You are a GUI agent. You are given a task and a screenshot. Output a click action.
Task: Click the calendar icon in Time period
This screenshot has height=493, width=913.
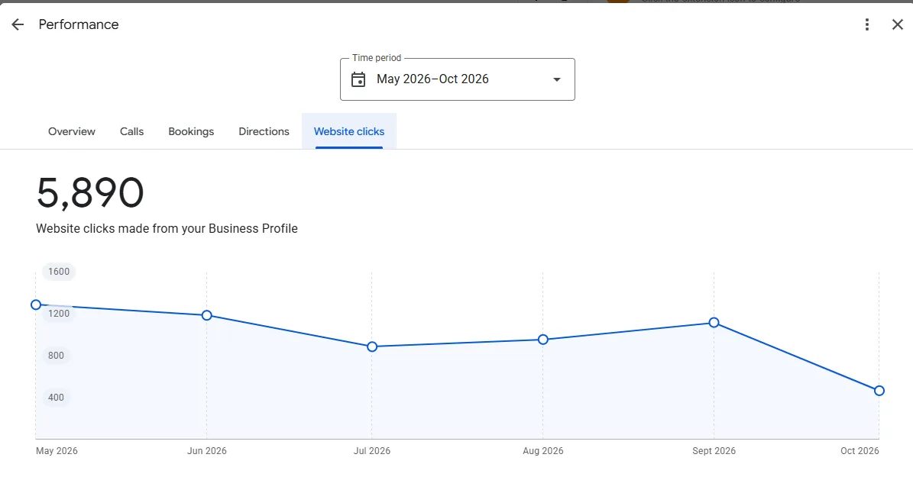[358, 79]
